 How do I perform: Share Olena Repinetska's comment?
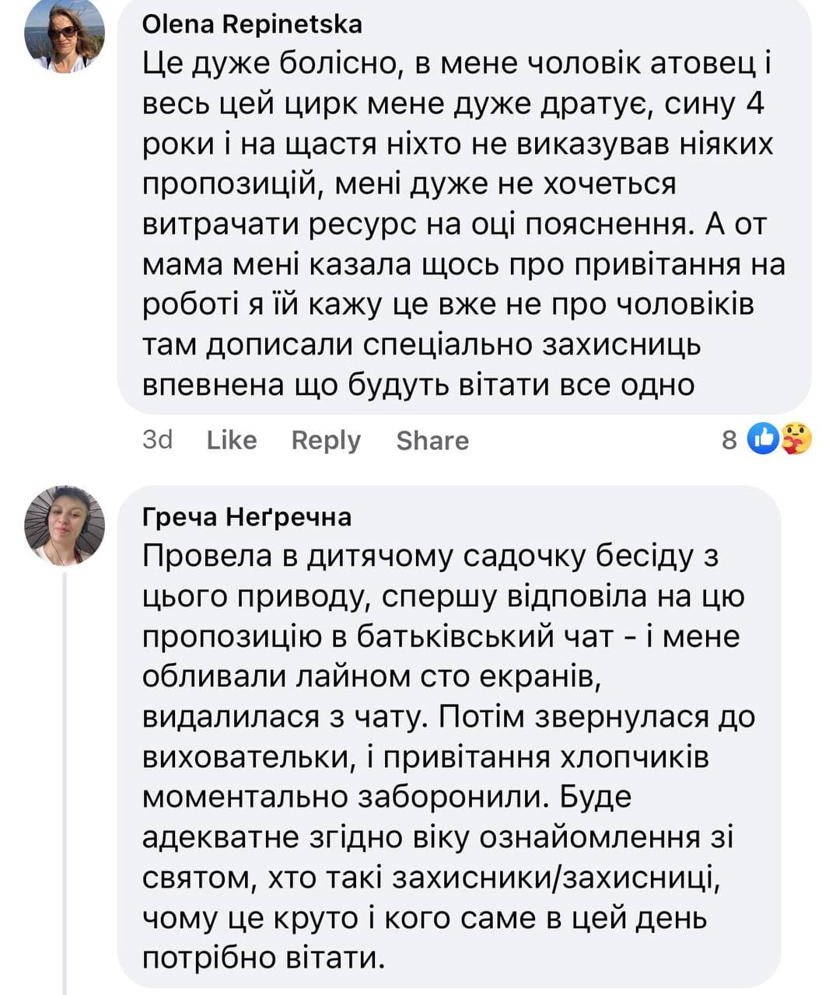click(432, 440)
